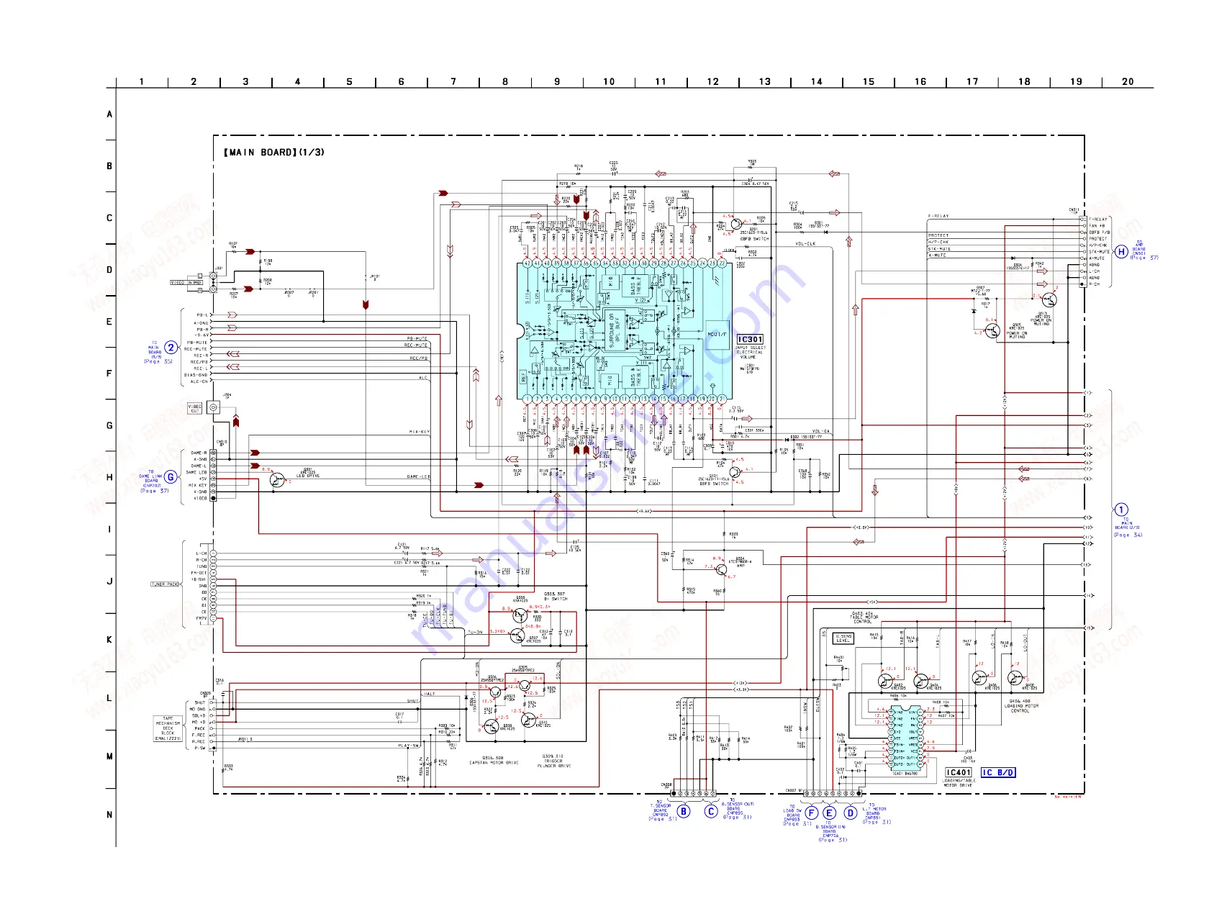Click the circled C connector marker
1209x909 pixels.
[x=711, y=811]
